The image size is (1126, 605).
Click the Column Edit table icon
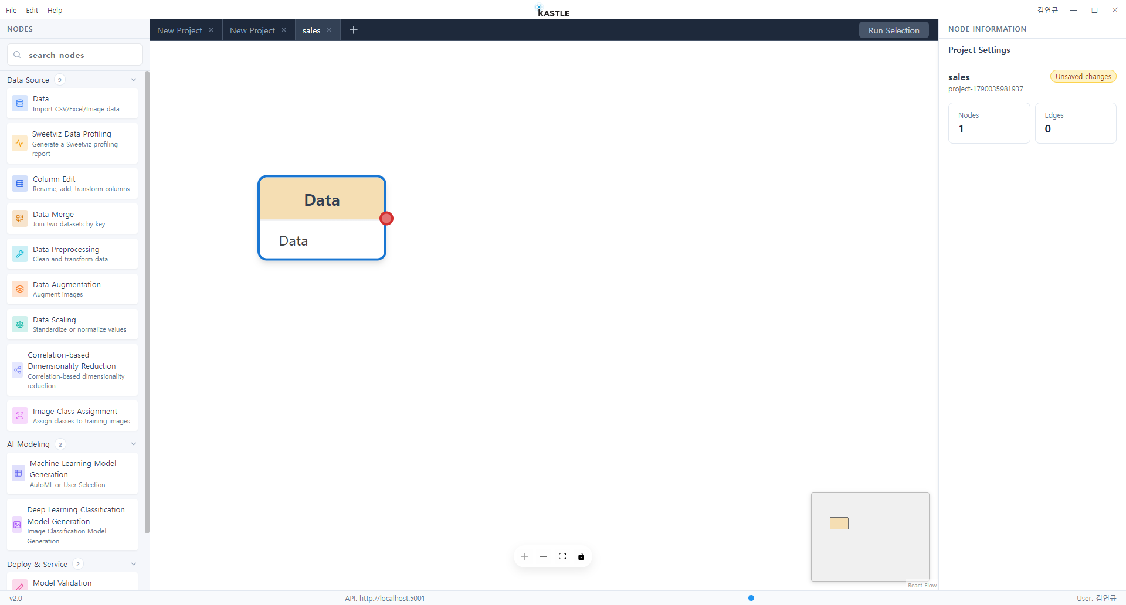(20, 183)
